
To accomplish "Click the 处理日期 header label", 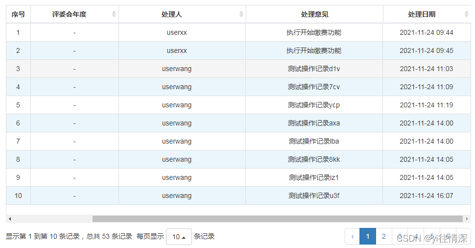I will 422,14.
